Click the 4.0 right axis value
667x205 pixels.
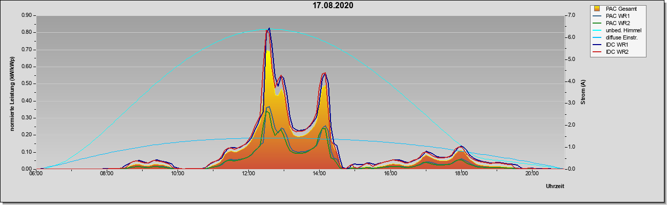[x=571, y=81]
